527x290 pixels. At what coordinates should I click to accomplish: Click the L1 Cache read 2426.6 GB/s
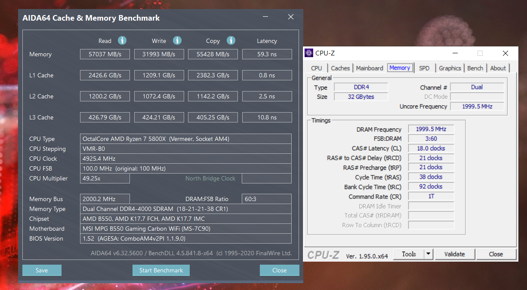click(105, 75)
